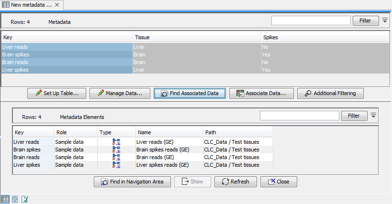
Task: Click the Brain reads type icon
Action: tap(116, 157)
